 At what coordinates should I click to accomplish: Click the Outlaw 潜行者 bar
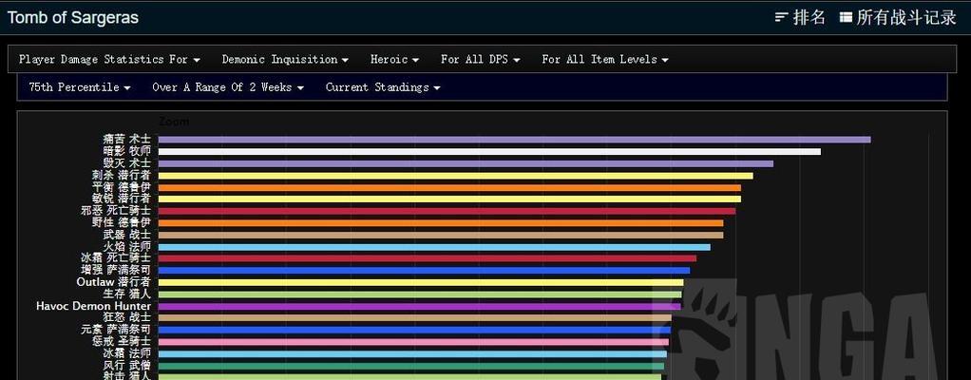[421, 282]
